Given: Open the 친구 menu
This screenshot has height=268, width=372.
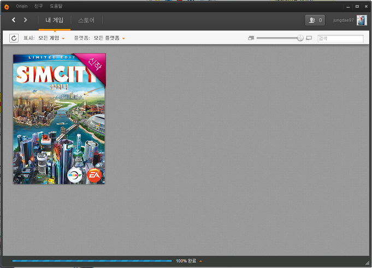Looking at the screenshot, I should pyautogui.click(x=38, y=6).
